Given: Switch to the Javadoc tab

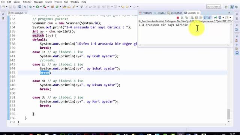Looking at the screenshot, I should click(160, 13).
